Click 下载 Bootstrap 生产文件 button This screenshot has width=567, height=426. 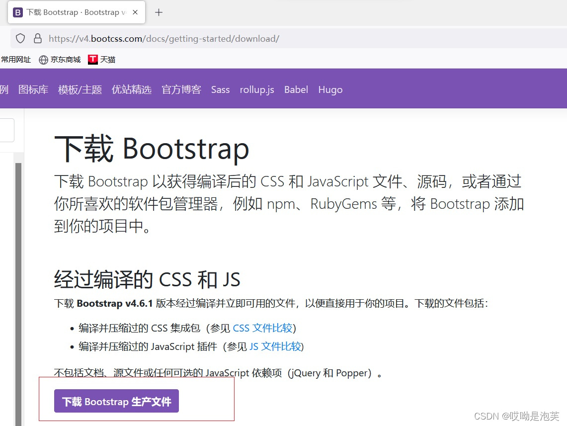point(116,401)
